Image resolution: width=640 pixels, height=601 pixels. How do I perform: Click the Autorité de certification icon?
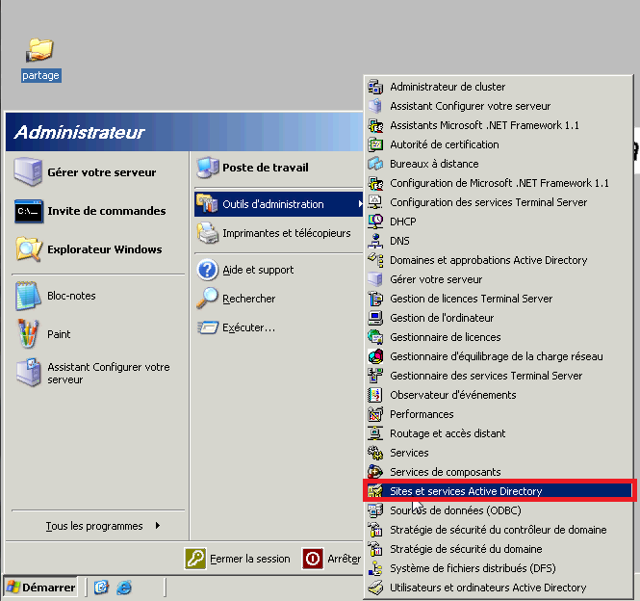(375, 144)
